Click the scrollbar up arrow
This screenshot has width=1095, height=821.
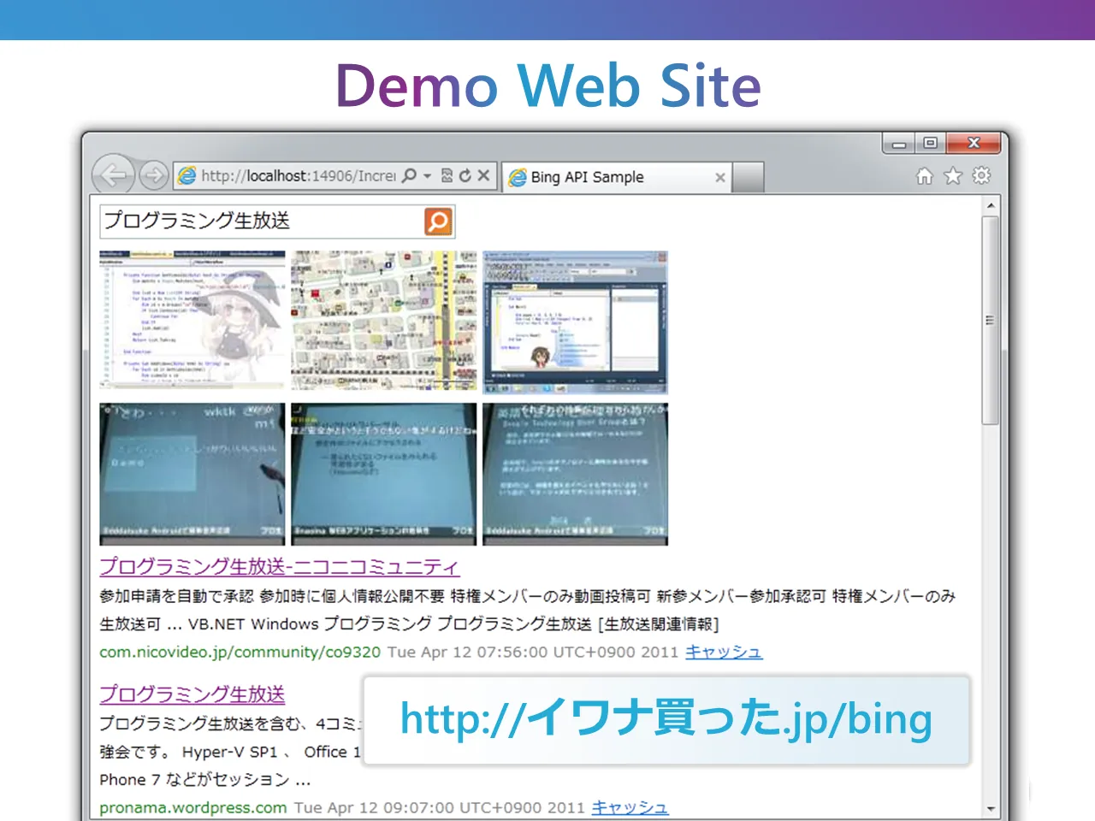pos(991,205)
